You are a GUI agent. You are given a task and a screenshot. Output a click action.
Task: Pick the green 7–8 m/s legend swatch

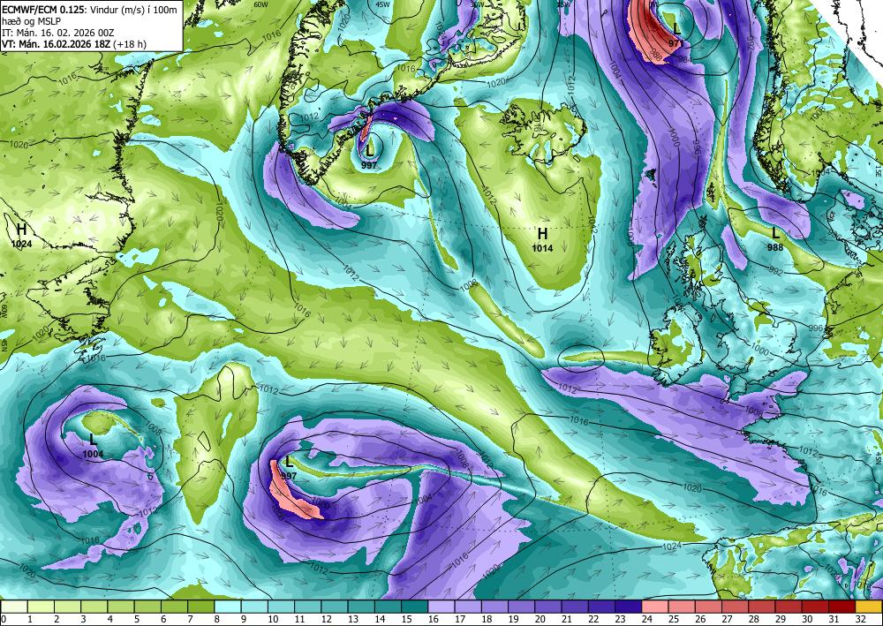click(201, 607)
